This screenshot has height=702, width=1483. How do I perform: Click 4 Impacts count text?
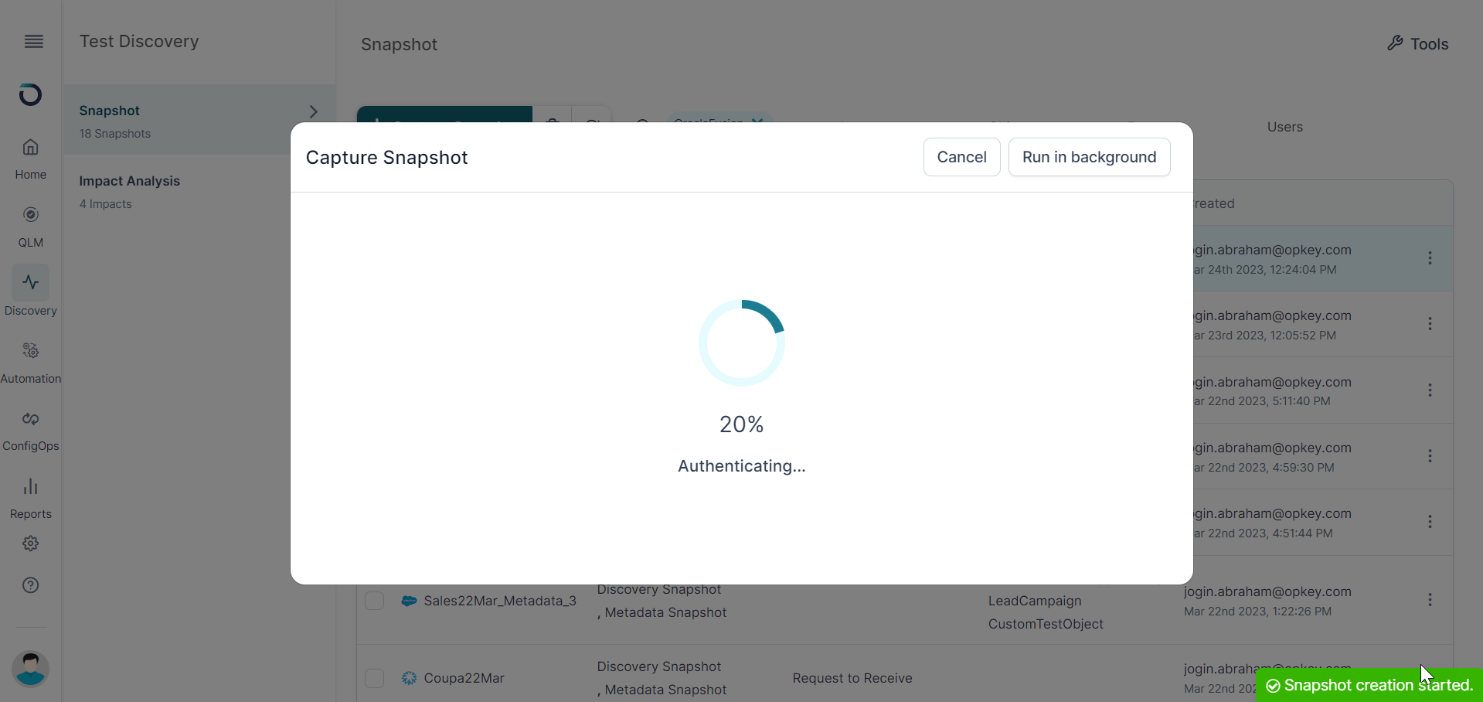click(105, 204)
